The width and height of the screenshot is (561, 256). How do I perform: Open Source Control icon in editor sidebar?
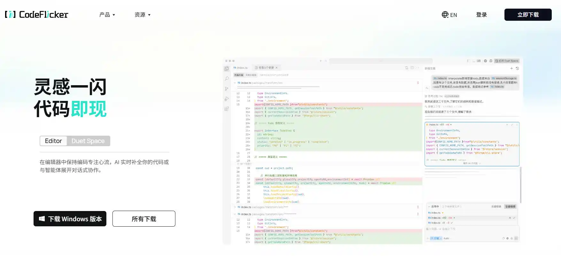click(227, 89)
